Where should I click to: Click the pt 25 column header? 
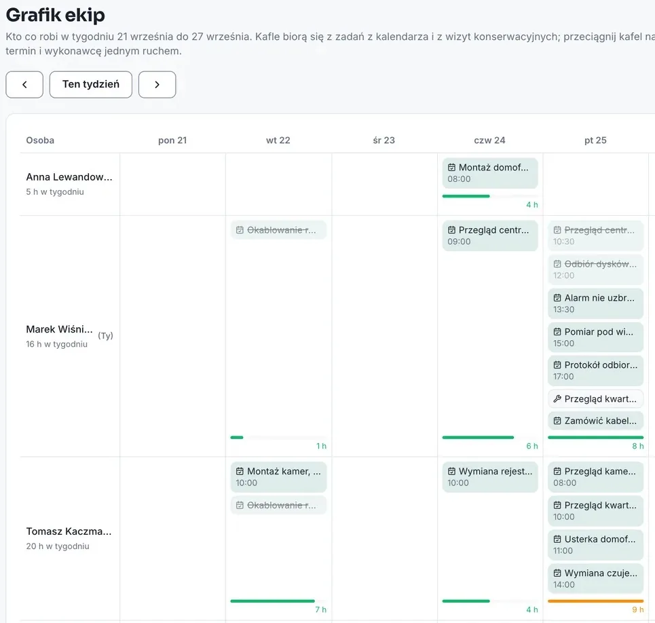[596, 140]
